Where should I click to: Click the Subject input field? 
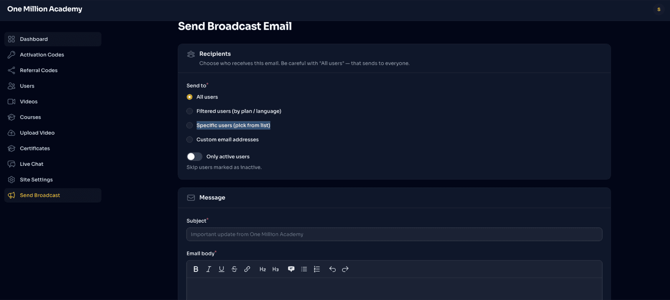[394, 234]
